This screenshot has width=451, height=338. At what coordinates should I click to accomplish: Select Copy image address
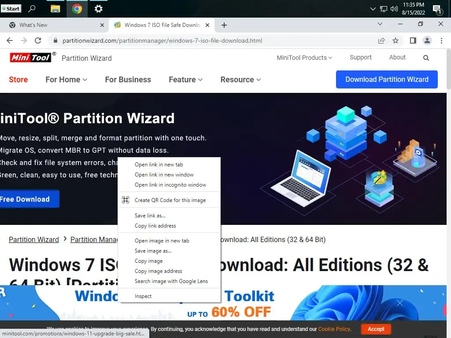pos(169,271)
